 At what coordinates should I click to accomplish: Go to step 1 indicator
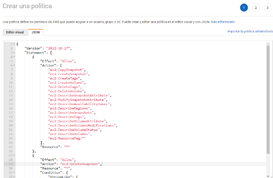(x=244, y=8)
